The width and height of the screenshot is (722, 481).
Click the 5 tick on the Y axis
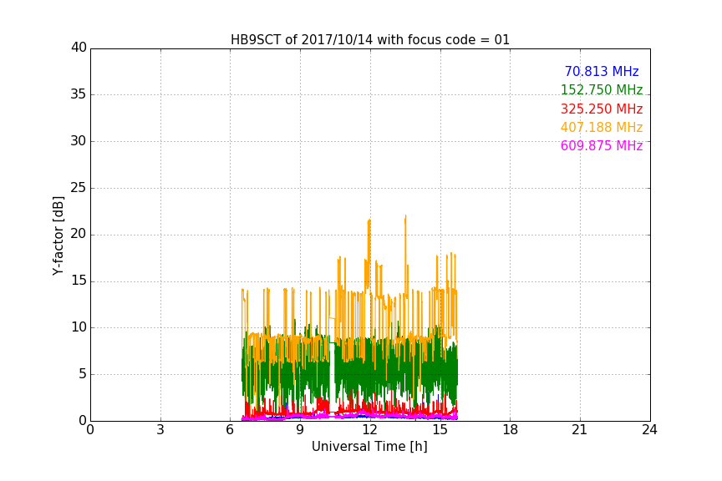(x=83, y=374)
